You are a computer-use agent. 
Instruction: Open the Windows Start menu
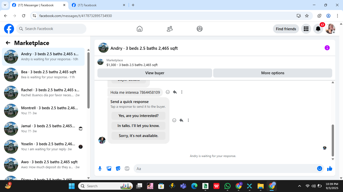click(72, 186)
